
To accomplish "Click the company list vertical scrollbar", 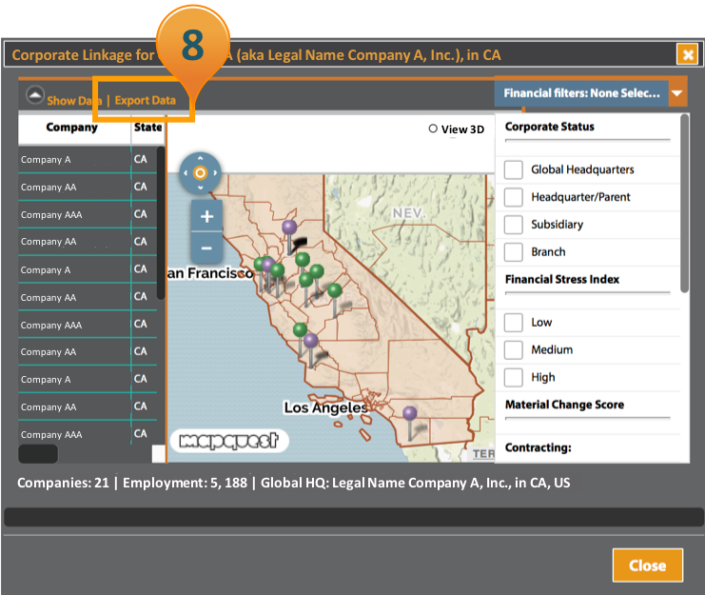I will point(161,224).
